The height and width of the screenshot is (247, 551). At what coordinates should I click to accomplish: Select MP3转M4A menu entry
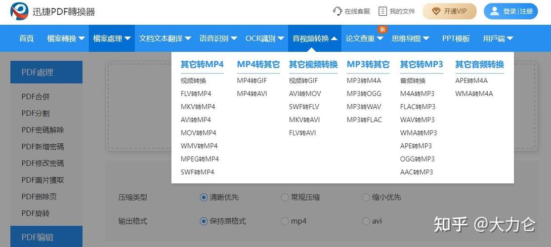364,81
